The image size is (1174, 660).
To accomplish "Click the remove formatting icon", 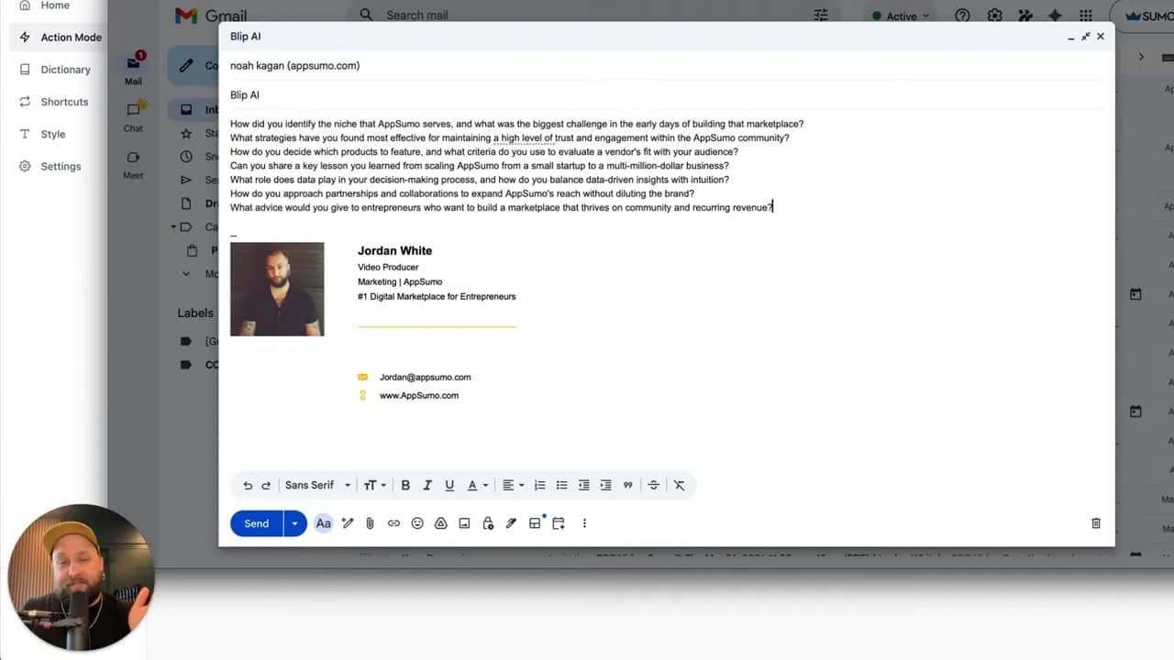I will click(679, 485).
